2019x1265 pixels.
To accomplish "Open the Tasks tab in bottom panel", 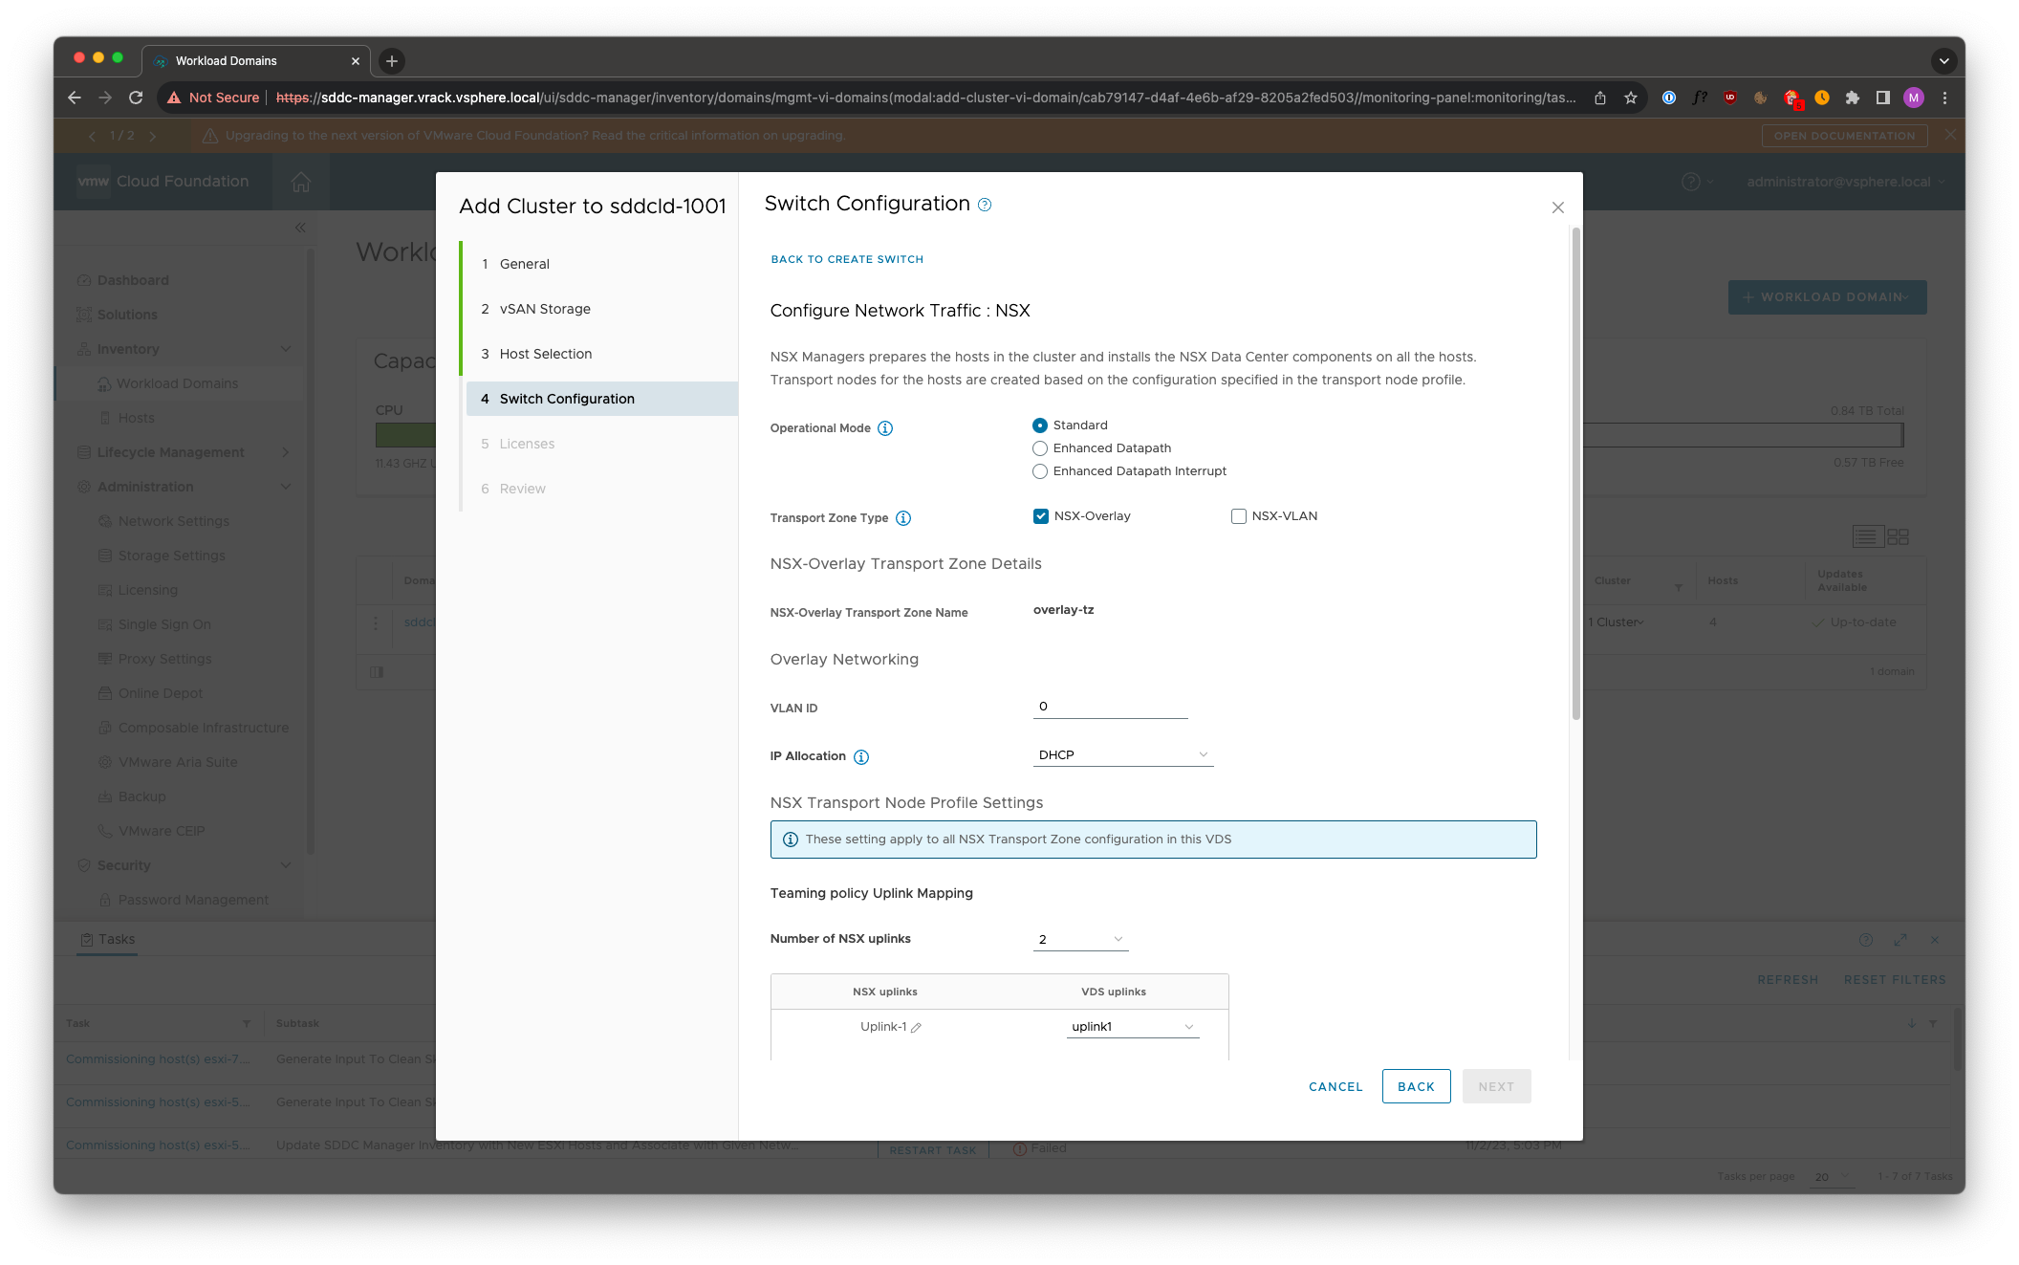I will coord(108,940).
